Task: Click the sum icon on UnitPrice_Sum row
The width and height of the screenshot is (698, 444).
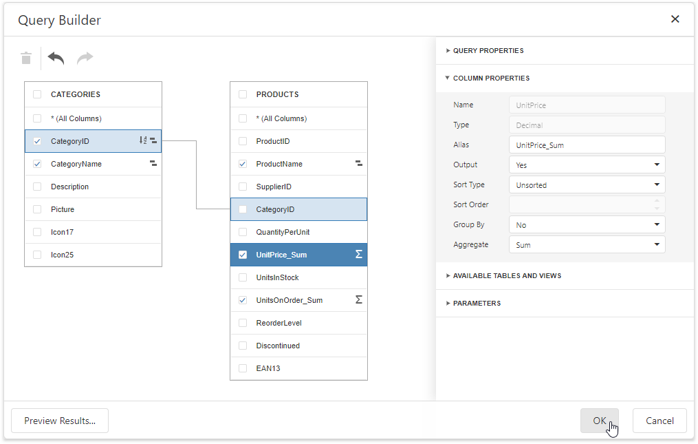Action: pos(358,255)
